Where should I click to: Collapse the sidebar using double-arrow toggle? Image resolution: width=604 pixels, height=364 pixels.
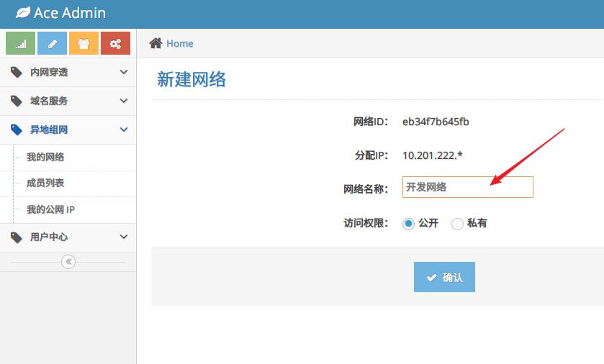tap(68, 262)
